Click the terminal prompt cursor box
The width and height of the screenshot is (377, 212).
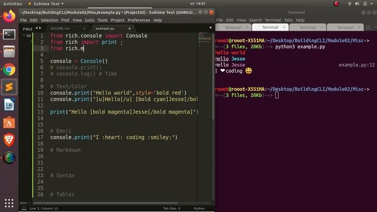click(x=277, y=95)
